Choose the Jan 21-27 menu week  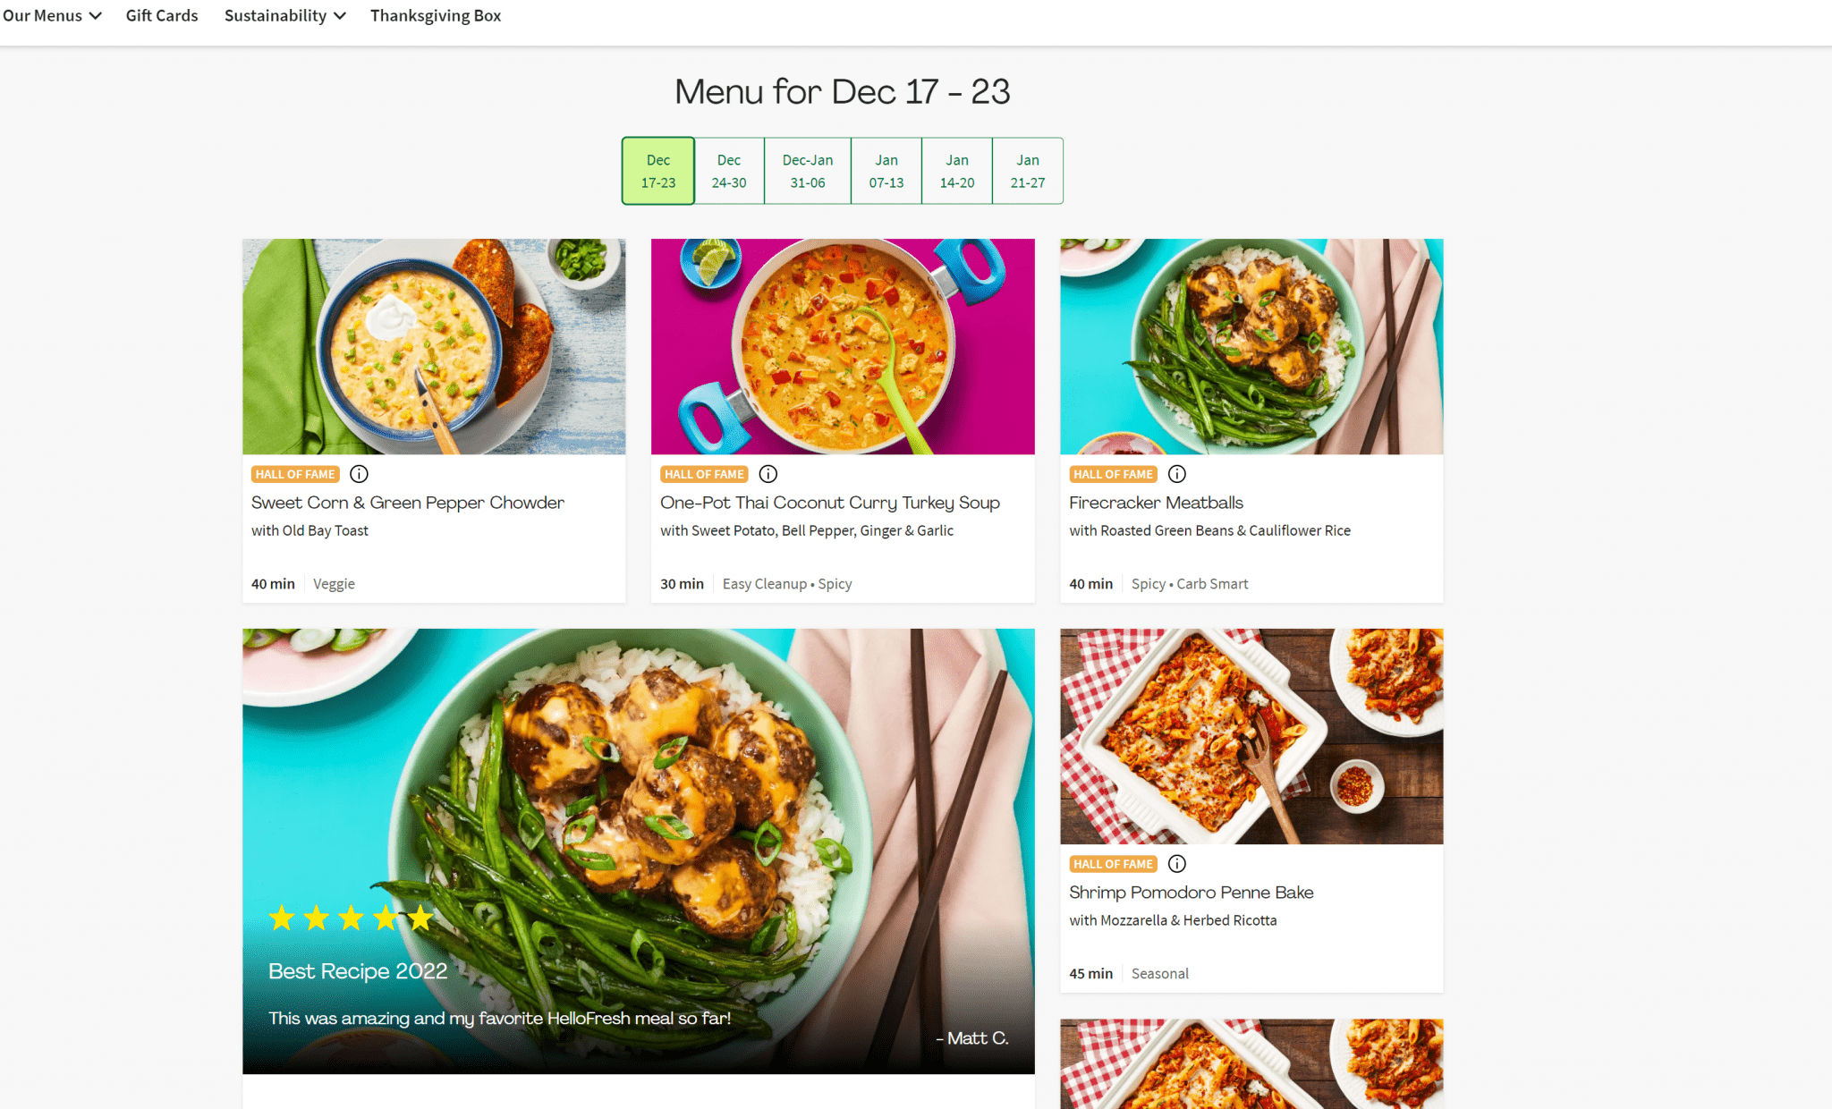[1028, 171]
